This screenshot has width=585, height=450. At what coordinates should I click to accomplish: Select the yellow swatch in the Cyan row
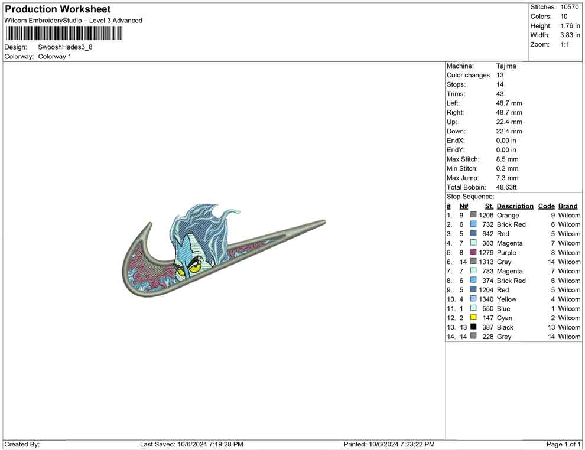pos(473,318)
